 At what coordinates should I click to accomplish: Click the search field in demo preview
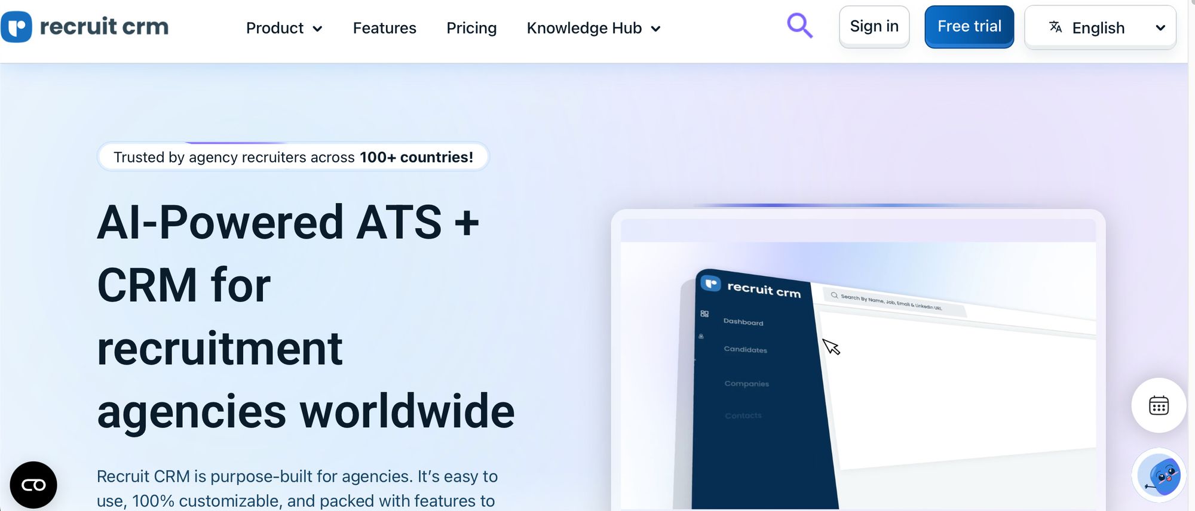pos(894,302)
